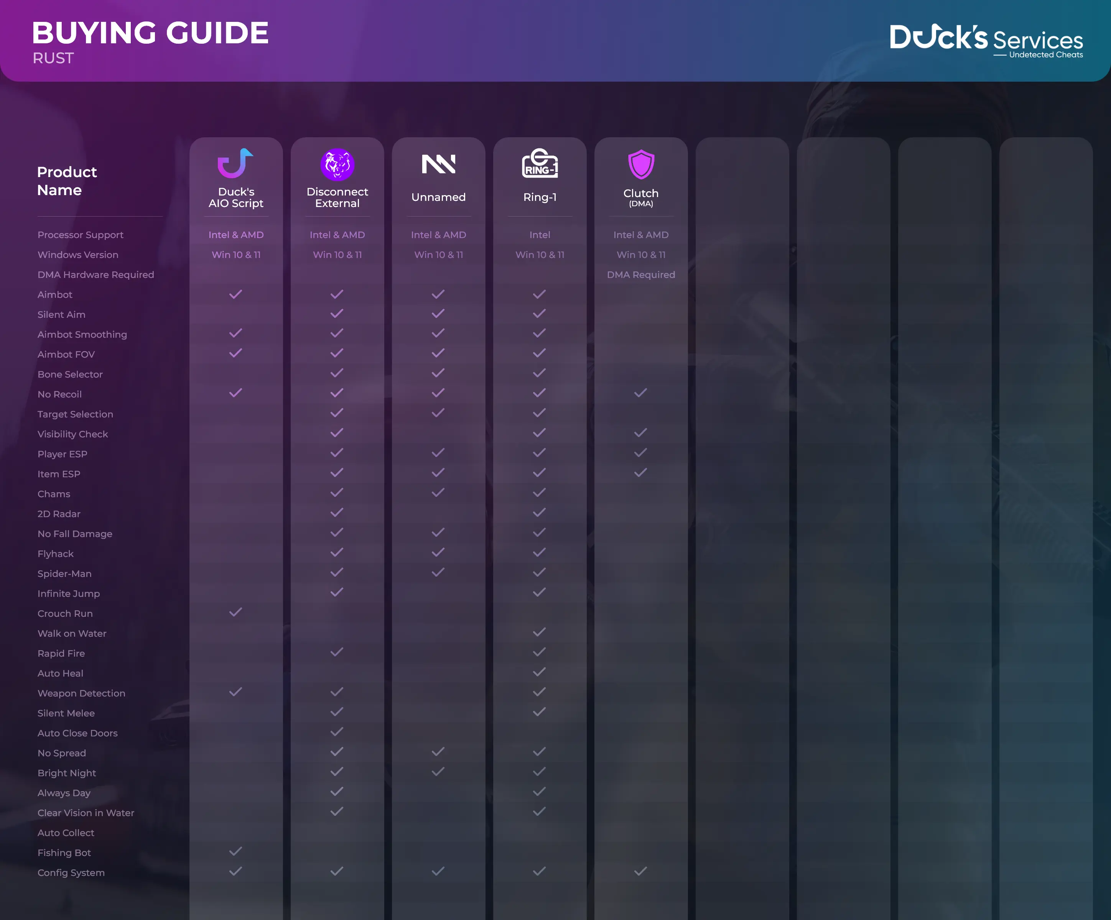Click the Windows Version row label
1111x920 pixels.
coord(78,255)
